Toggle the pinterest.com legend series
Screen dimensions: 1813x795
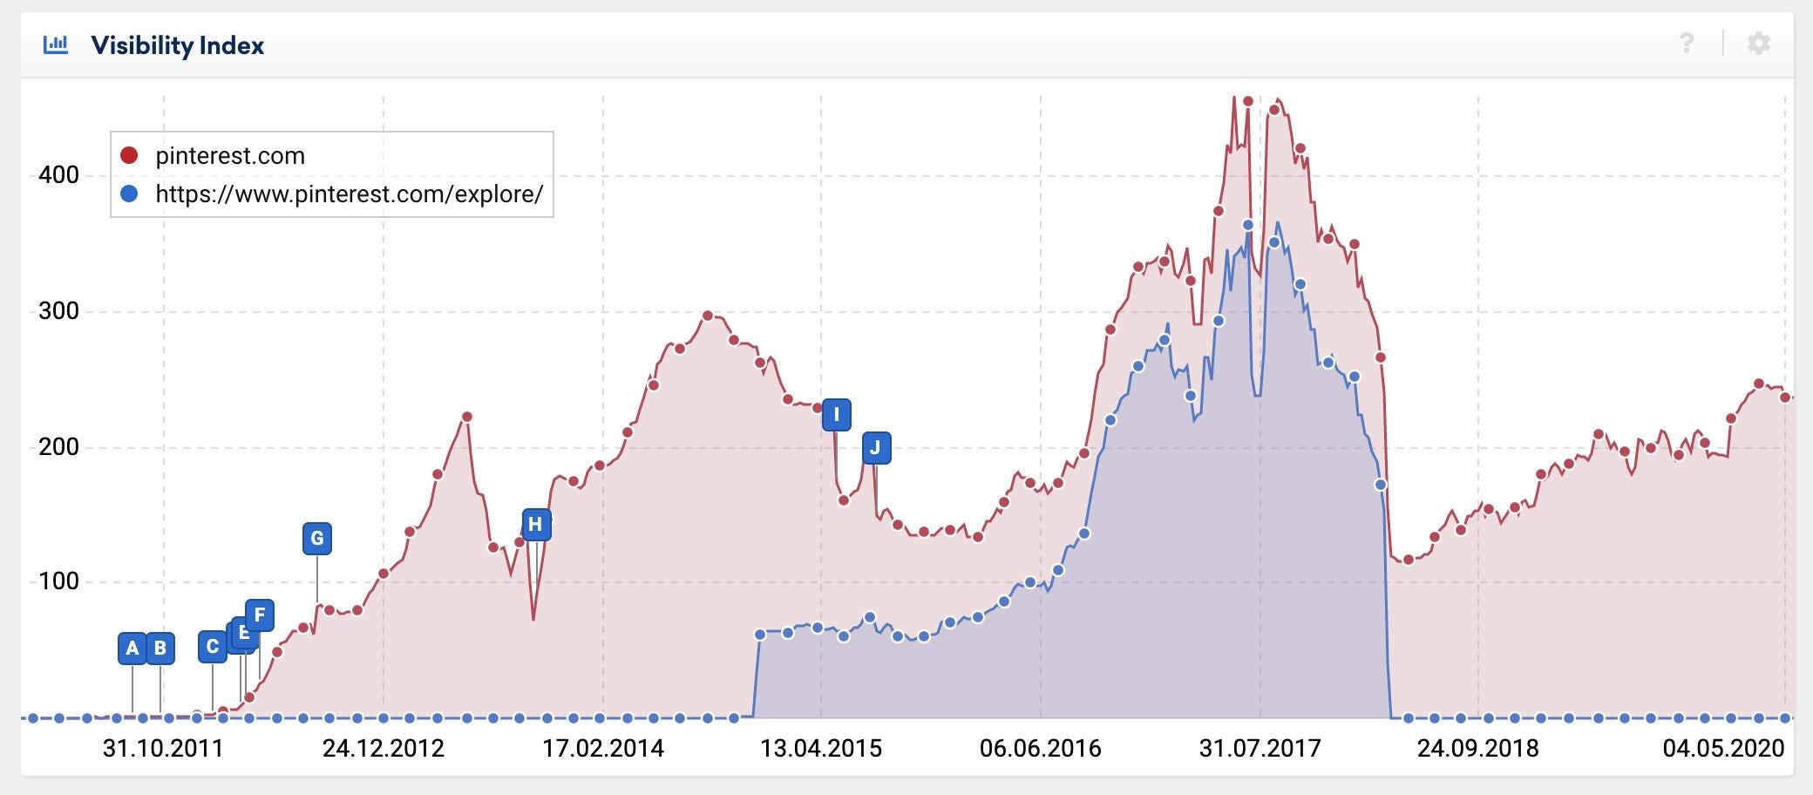coord(230,156)
